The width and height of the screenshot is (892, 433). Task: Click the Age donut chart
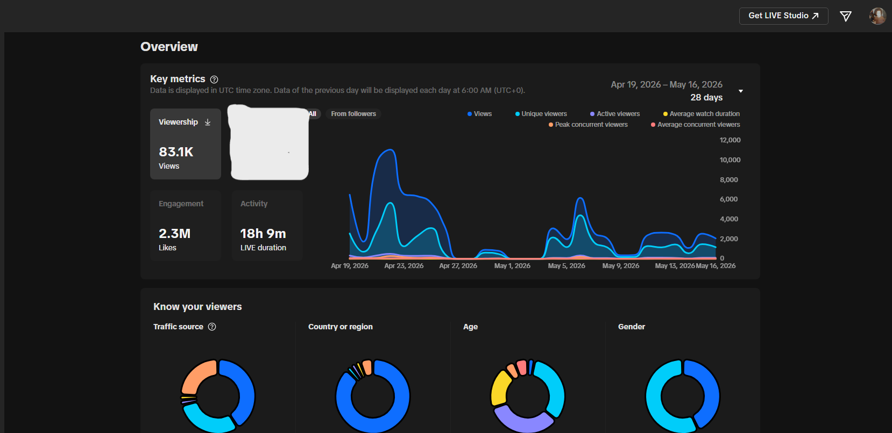[528, 396]
